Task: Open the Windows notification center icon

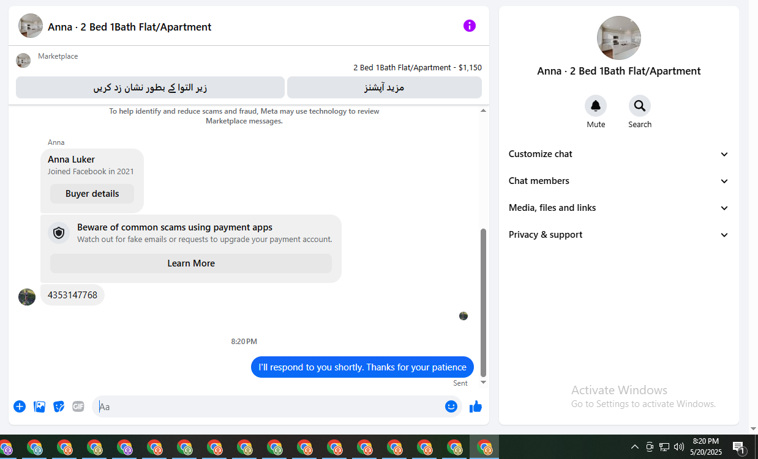Action: [x=738, y=447]
